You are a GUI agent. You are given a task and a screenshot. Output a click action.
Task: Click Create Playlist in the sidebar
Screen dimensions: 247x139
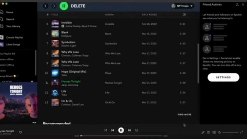tap(15, 37)
